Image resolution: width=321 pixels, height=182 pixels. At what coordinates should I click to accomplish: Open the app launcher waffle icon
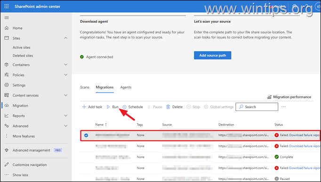click(7, 6)
